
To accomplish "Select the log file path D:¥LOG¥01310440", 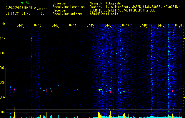I will [x=21, y=8].
